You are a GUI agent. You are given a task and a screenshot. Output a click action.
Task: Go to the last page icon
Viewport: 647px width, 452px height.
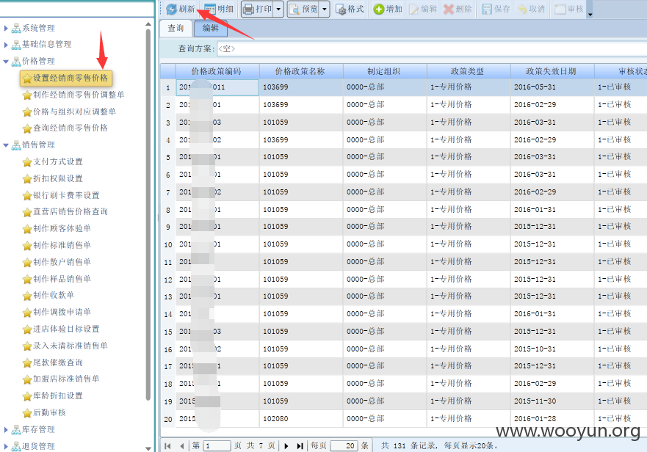[x=300, y=446]
